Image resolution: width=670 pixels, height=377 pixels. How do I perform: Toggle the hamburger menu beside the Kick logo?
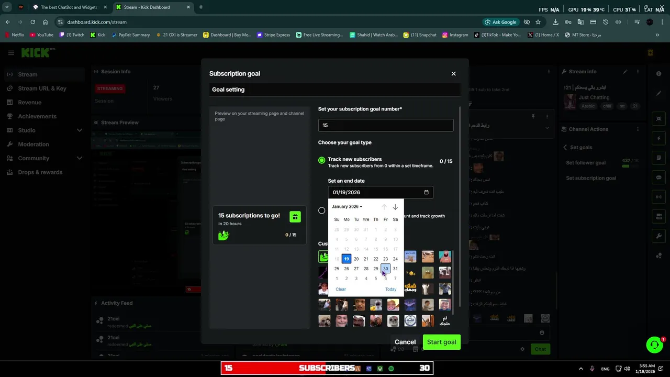[x=11, y=53]
